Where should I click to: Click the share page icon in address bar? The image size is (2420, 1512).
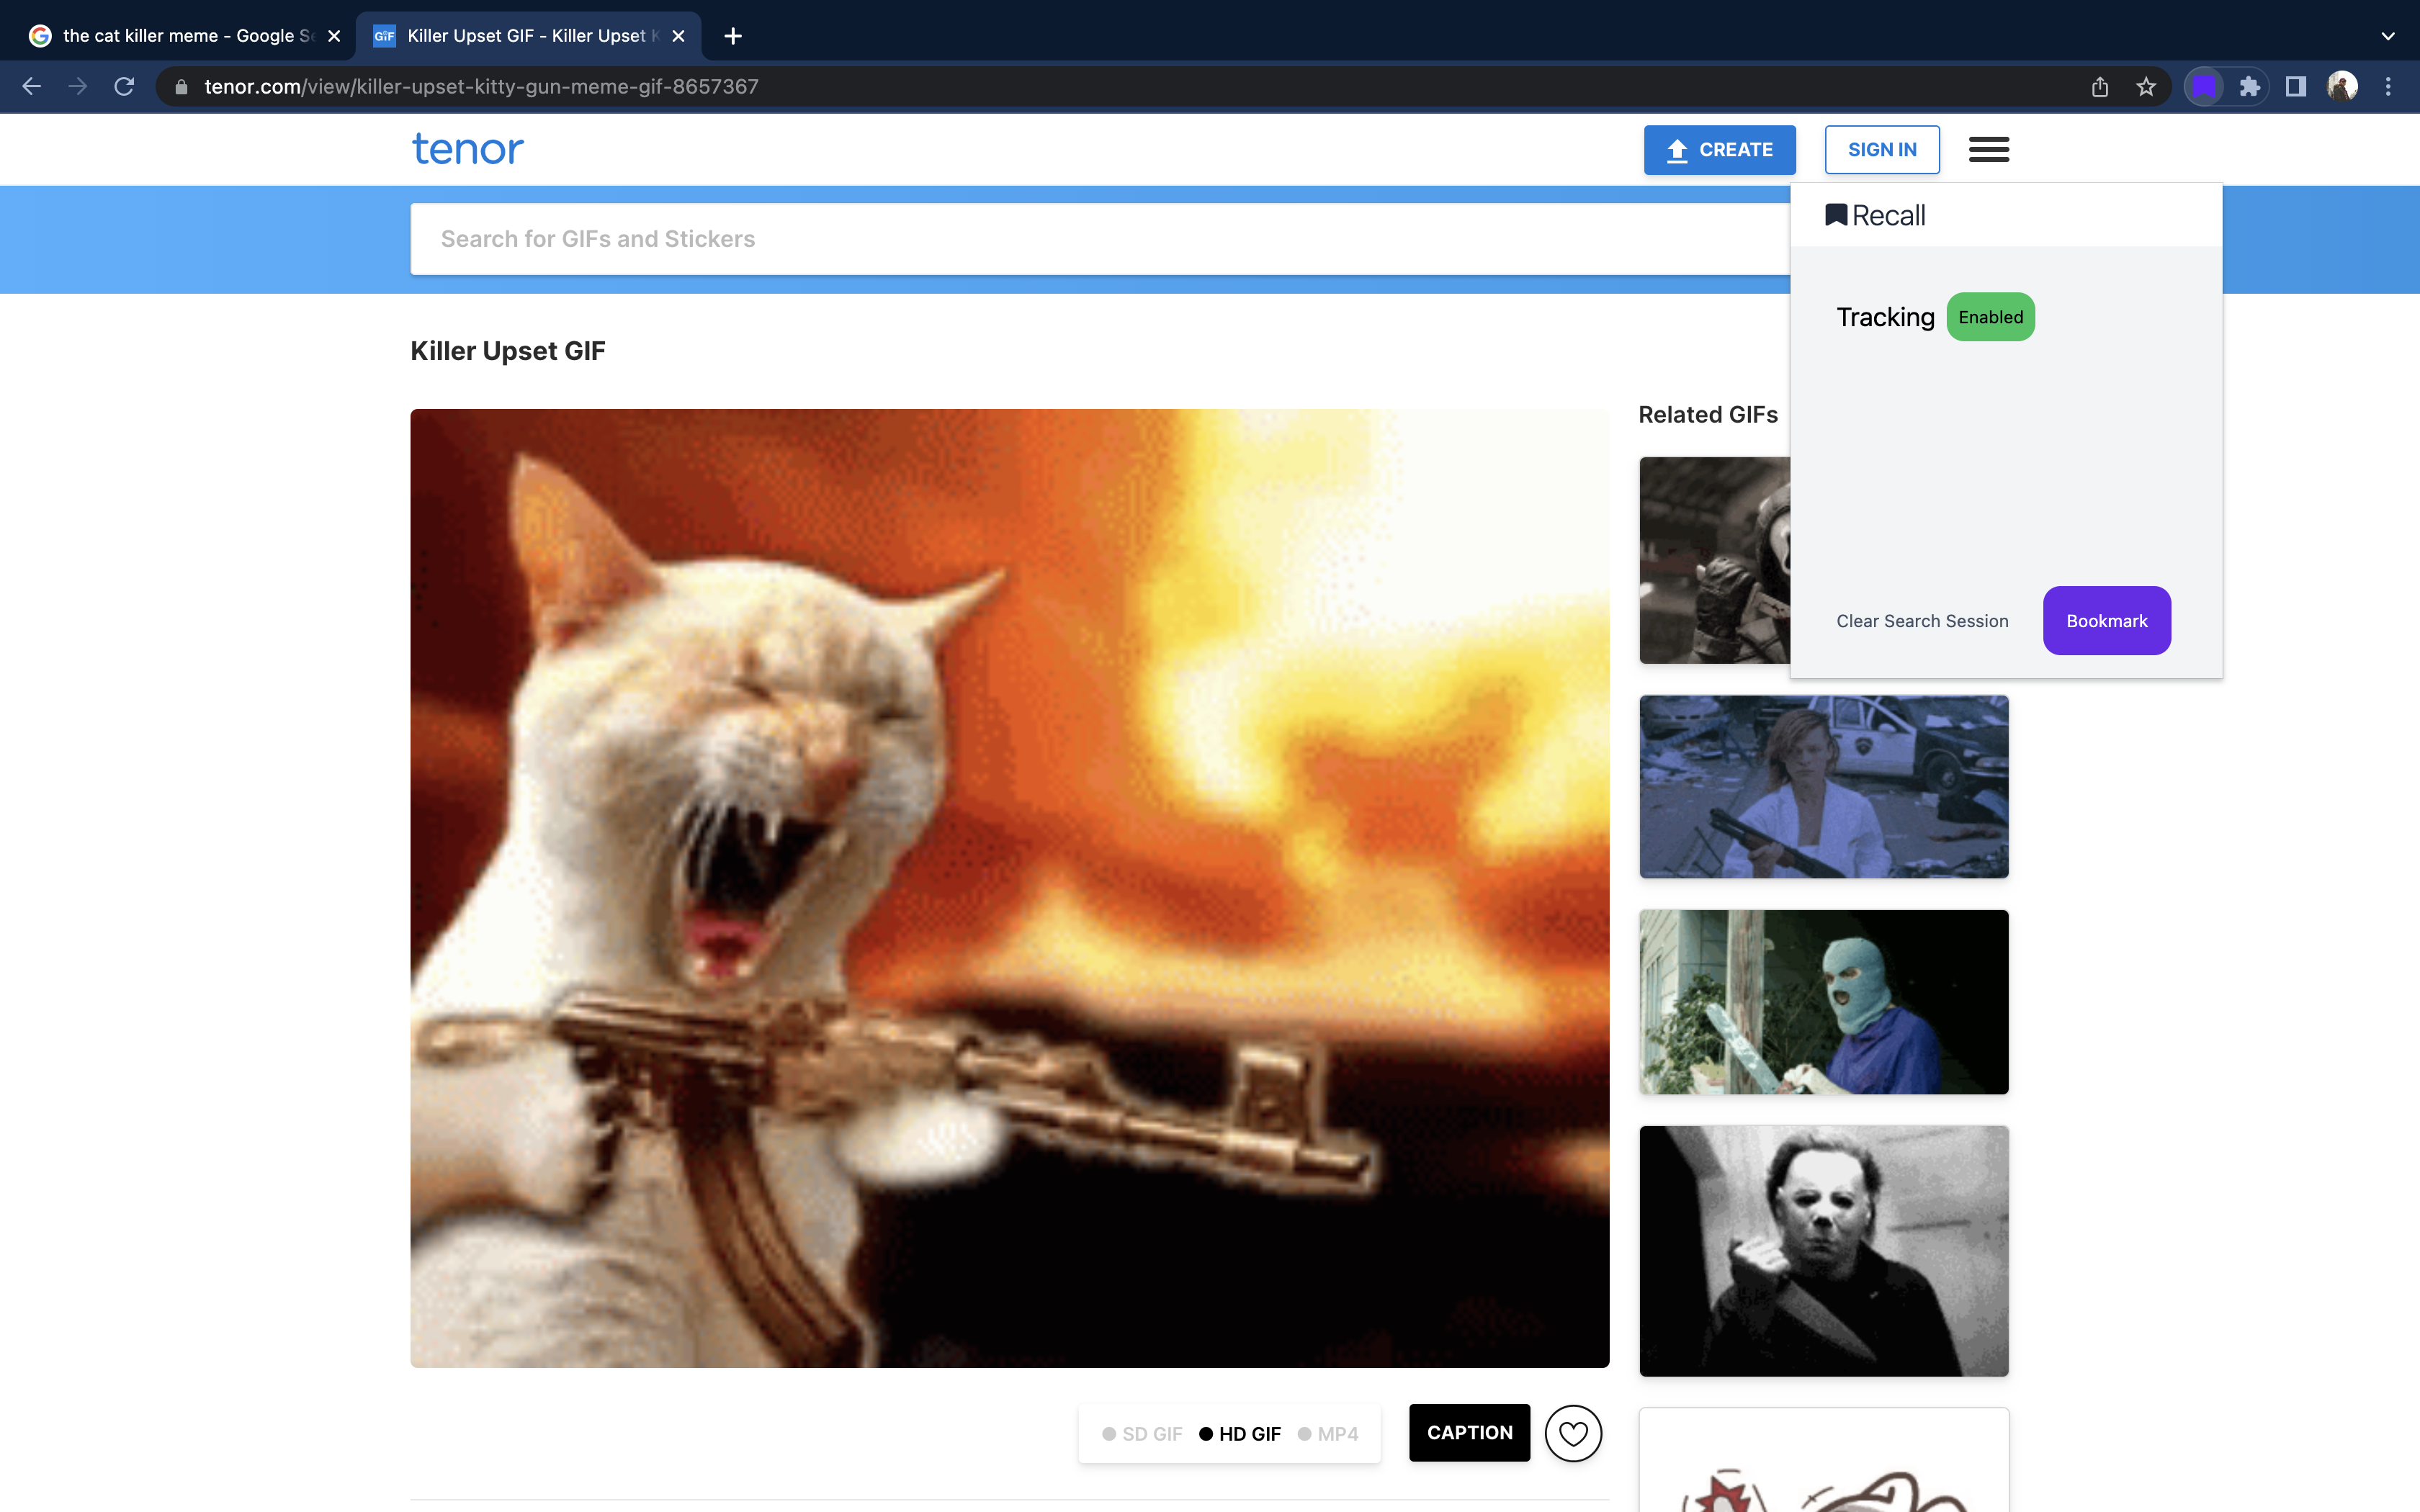coord(2100,87)
